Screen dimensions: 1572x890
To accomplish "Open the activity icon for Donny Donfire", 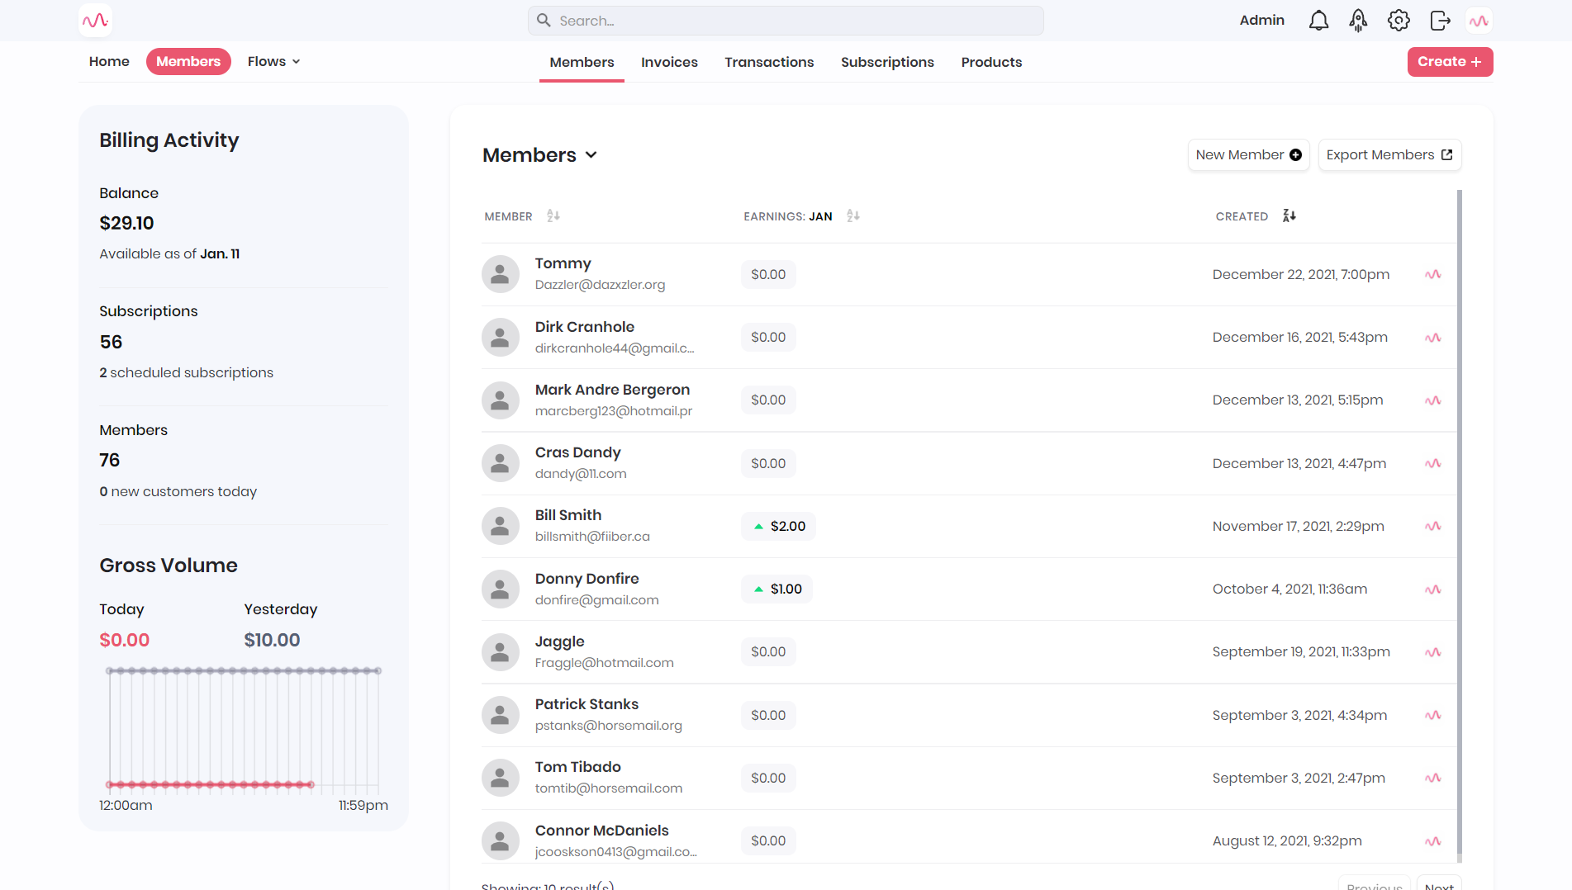I will point(1433,589).
